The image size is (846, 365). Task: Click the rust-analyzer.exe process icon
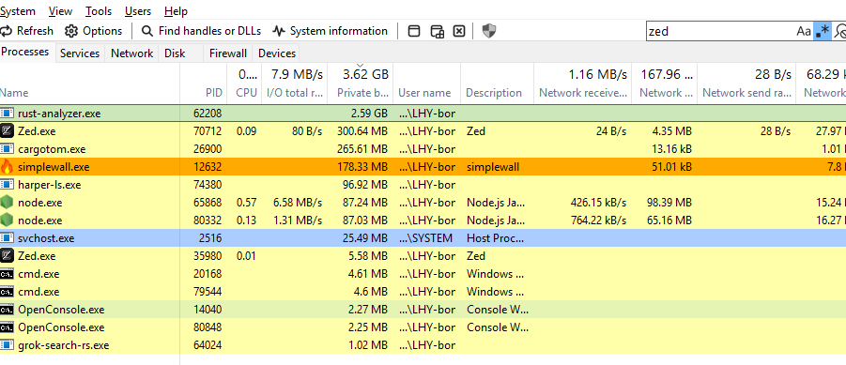[x=7, y=114]
